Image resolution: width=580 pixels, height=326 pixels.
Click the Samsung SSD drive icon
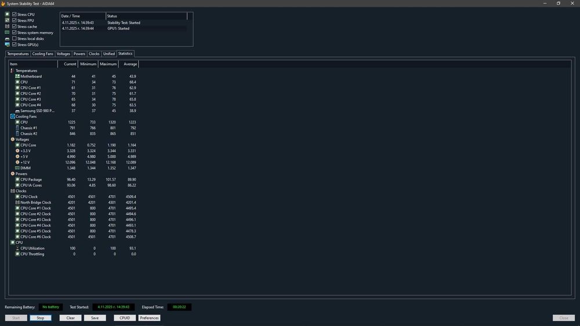[17, 111]
